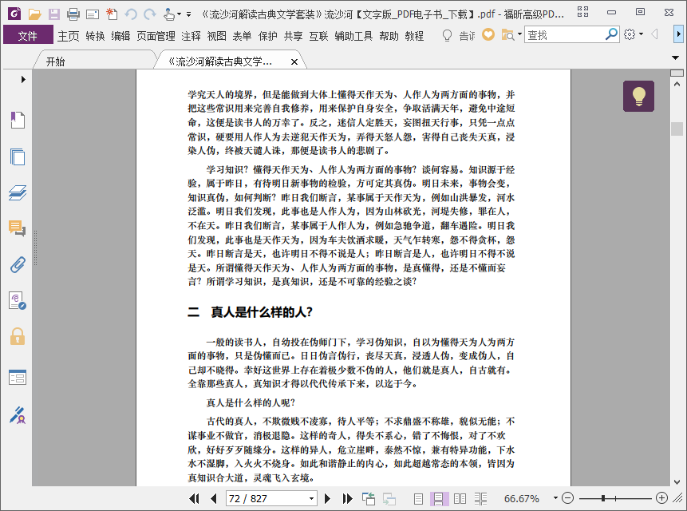Open the 文件 menu

click(28, 35)
